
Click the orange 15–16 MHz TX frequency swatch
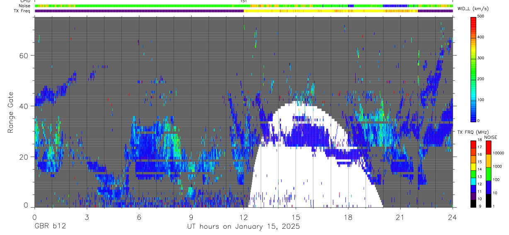tap(473, 159)
